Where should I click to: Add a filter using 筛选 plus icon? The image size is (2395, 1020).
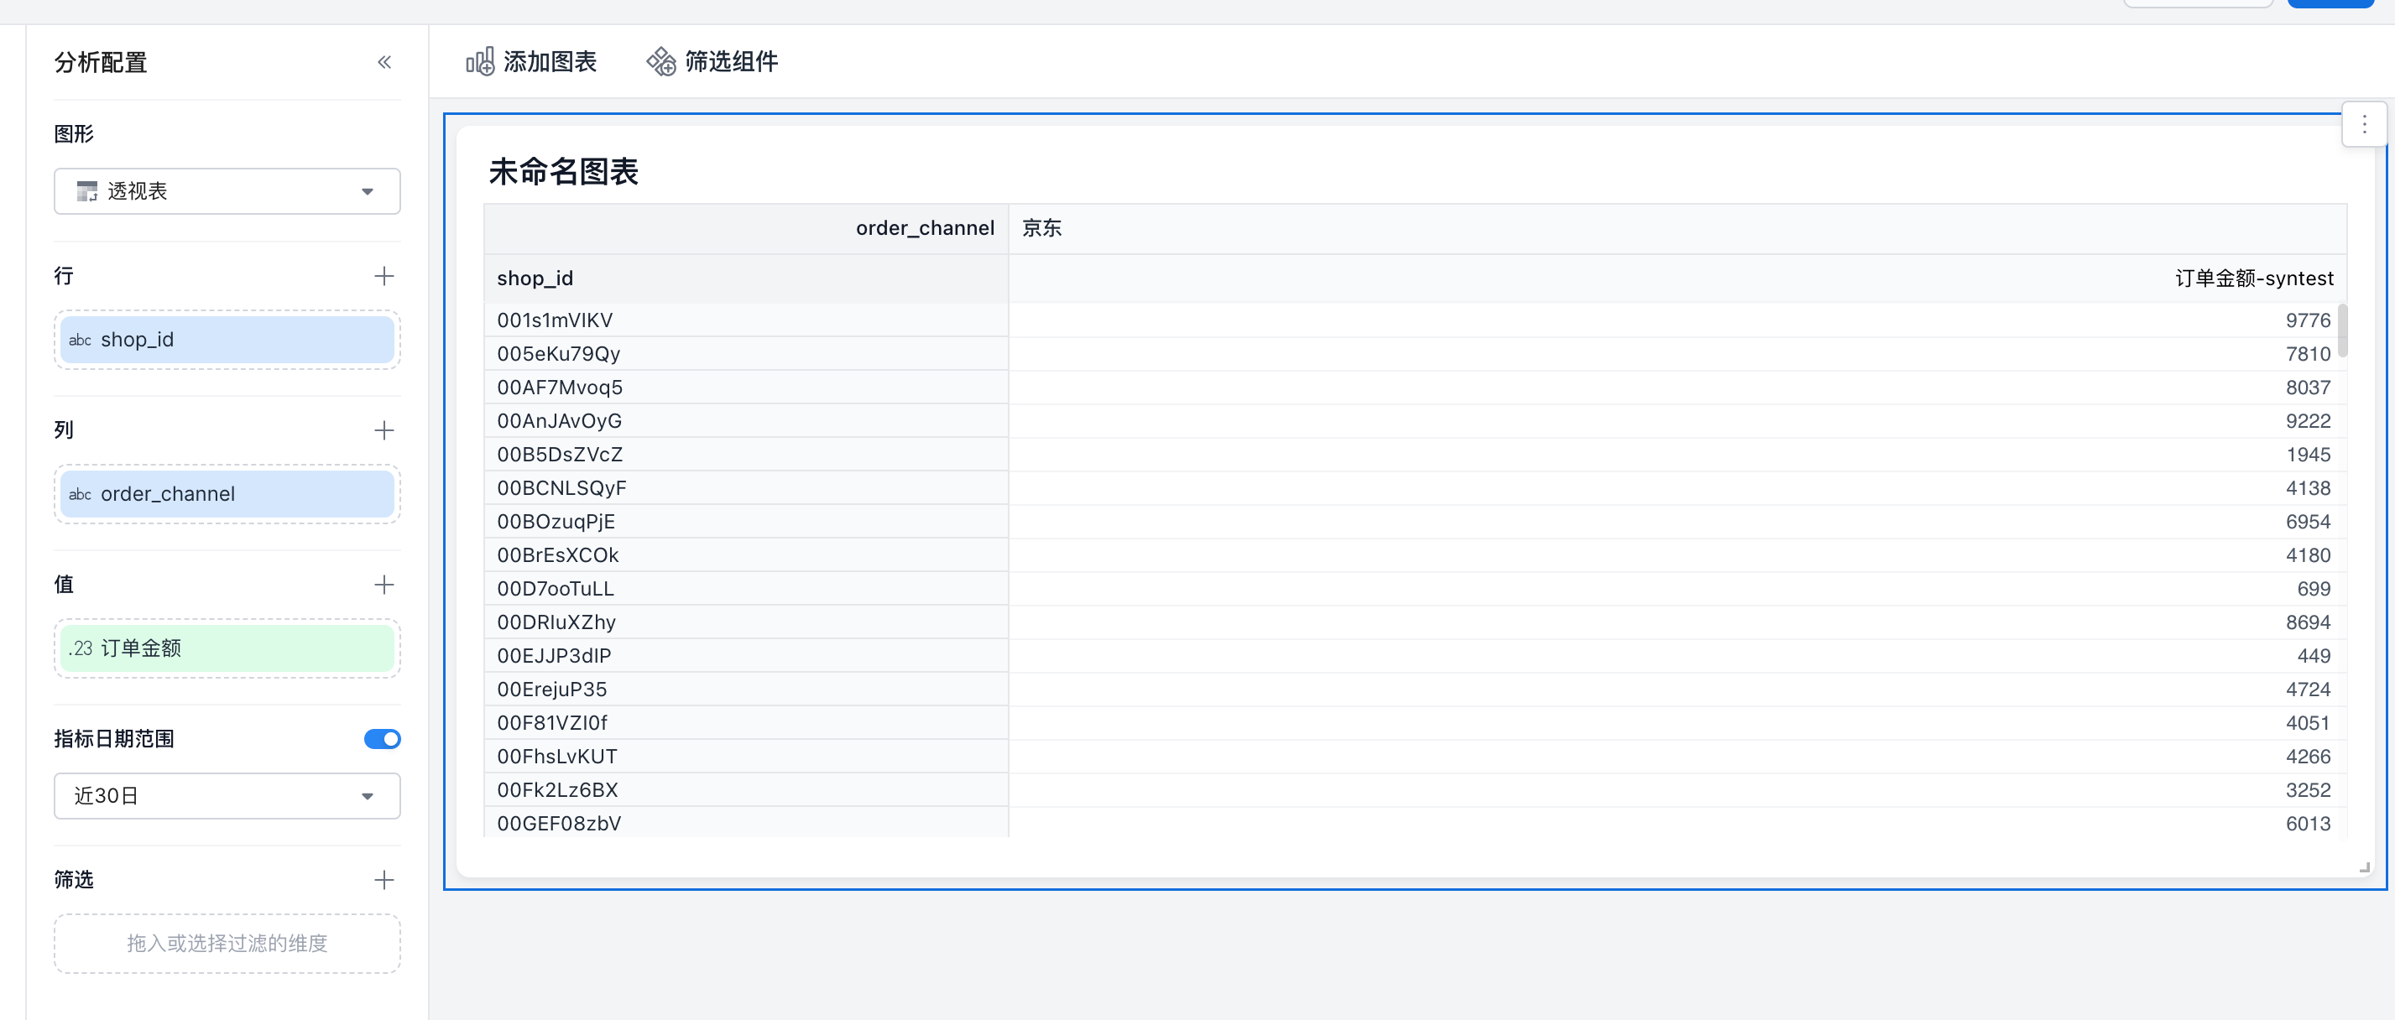[x=384, y=880]
